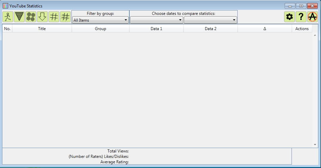The height and width of the screenshot is (168, 321).
Task: Open the first compare date dropdown
Action: click(x=156, y=20)
